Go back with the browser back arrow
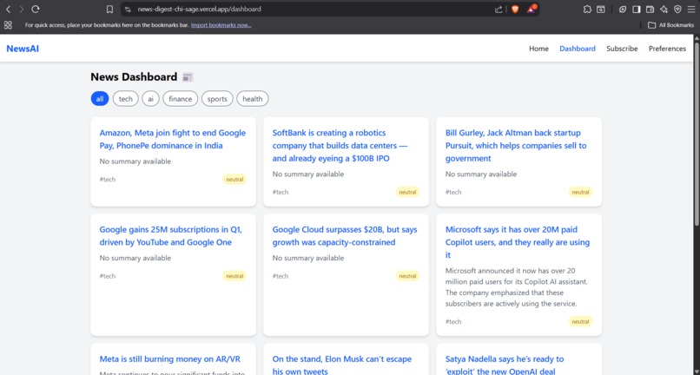This screenshot has width=700, height=375. (8, 9)
